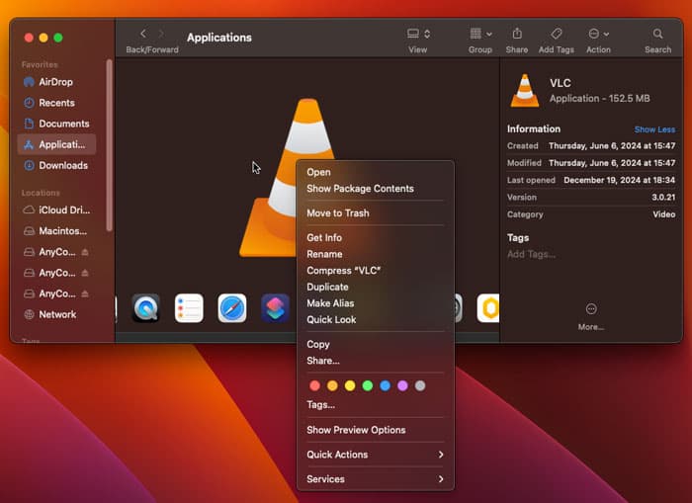This screenshot has width=692, height=503.
Task: Apply the blue tag color
Action: pyautogui.click(x=385, y=385)
